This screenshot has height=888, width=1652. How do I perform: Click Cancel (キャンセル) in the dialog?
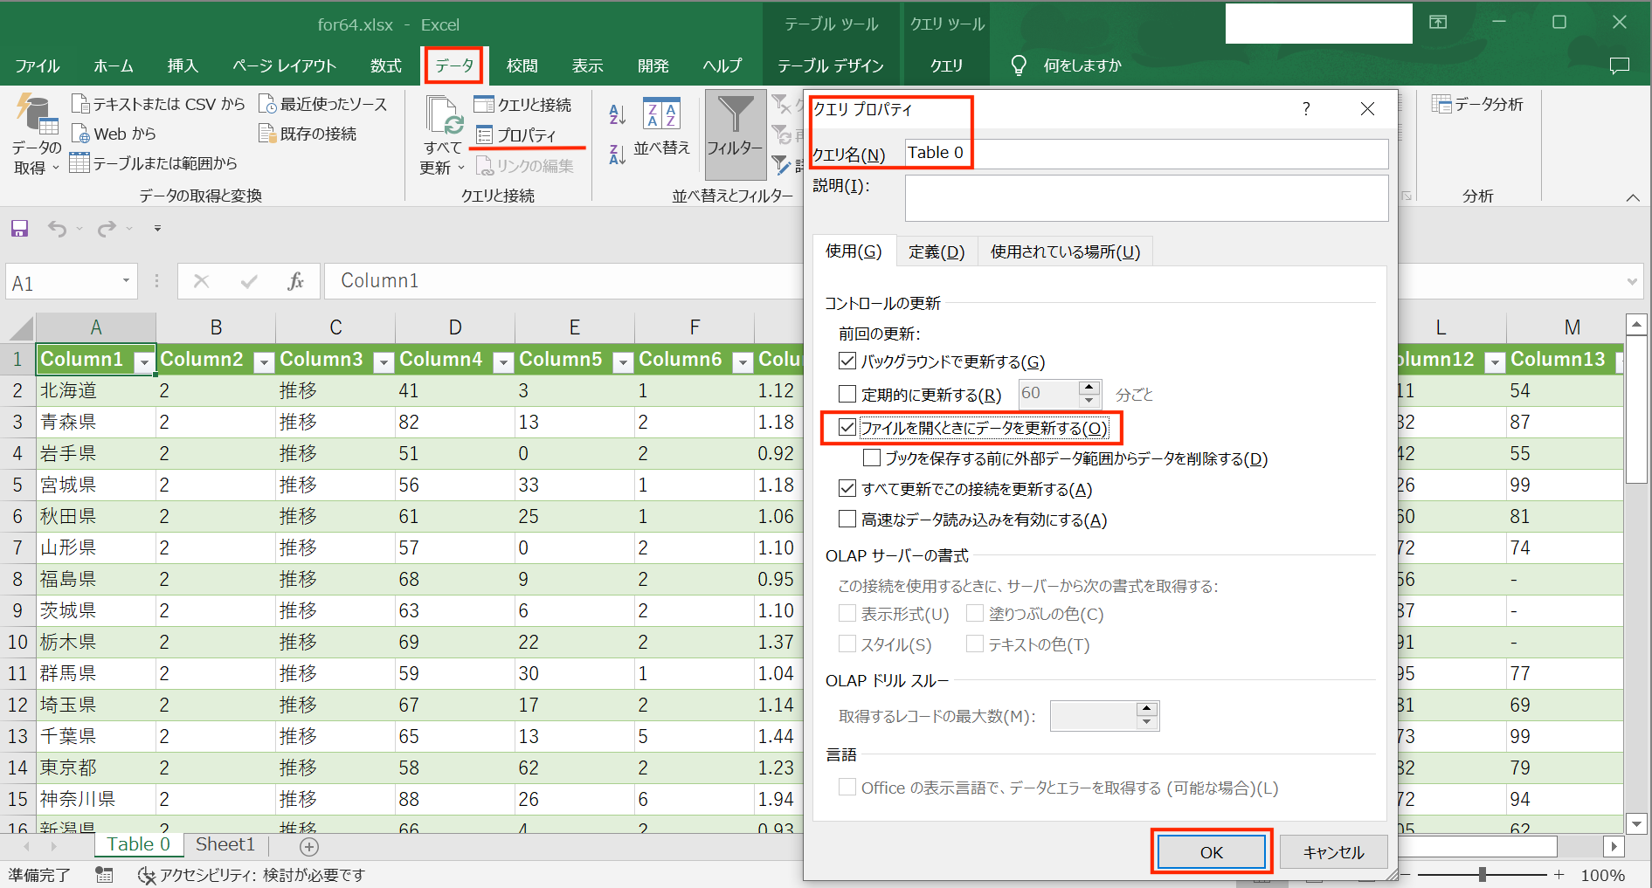[1333, 852]
